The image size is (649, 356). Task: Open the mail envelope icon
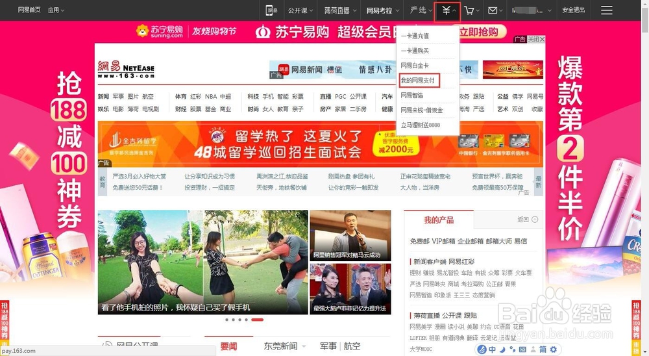click(493, 10)
